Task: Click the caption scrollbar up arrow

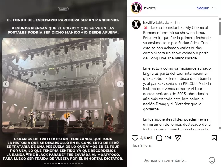Action: click(220, 19)
